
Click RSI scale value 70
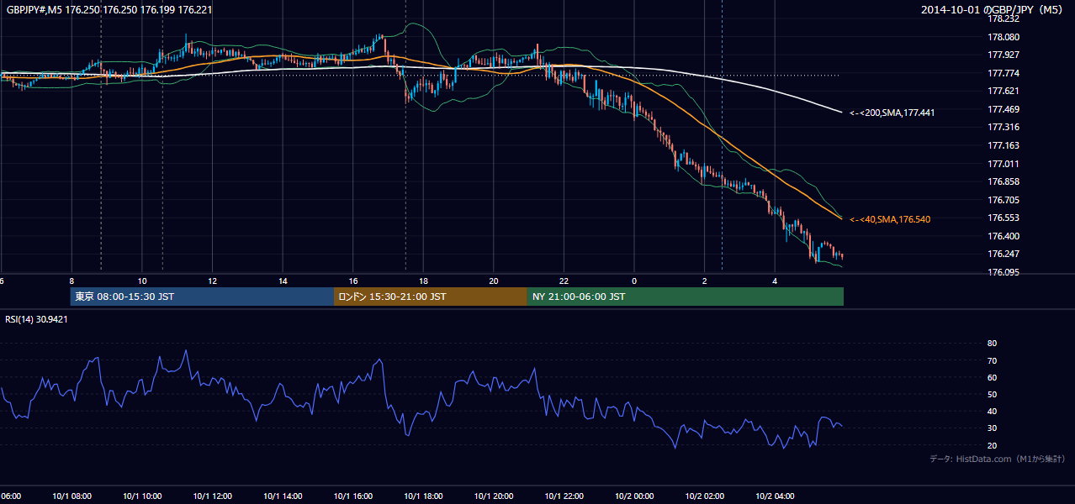pyautogui.click(x=992, y=360)
